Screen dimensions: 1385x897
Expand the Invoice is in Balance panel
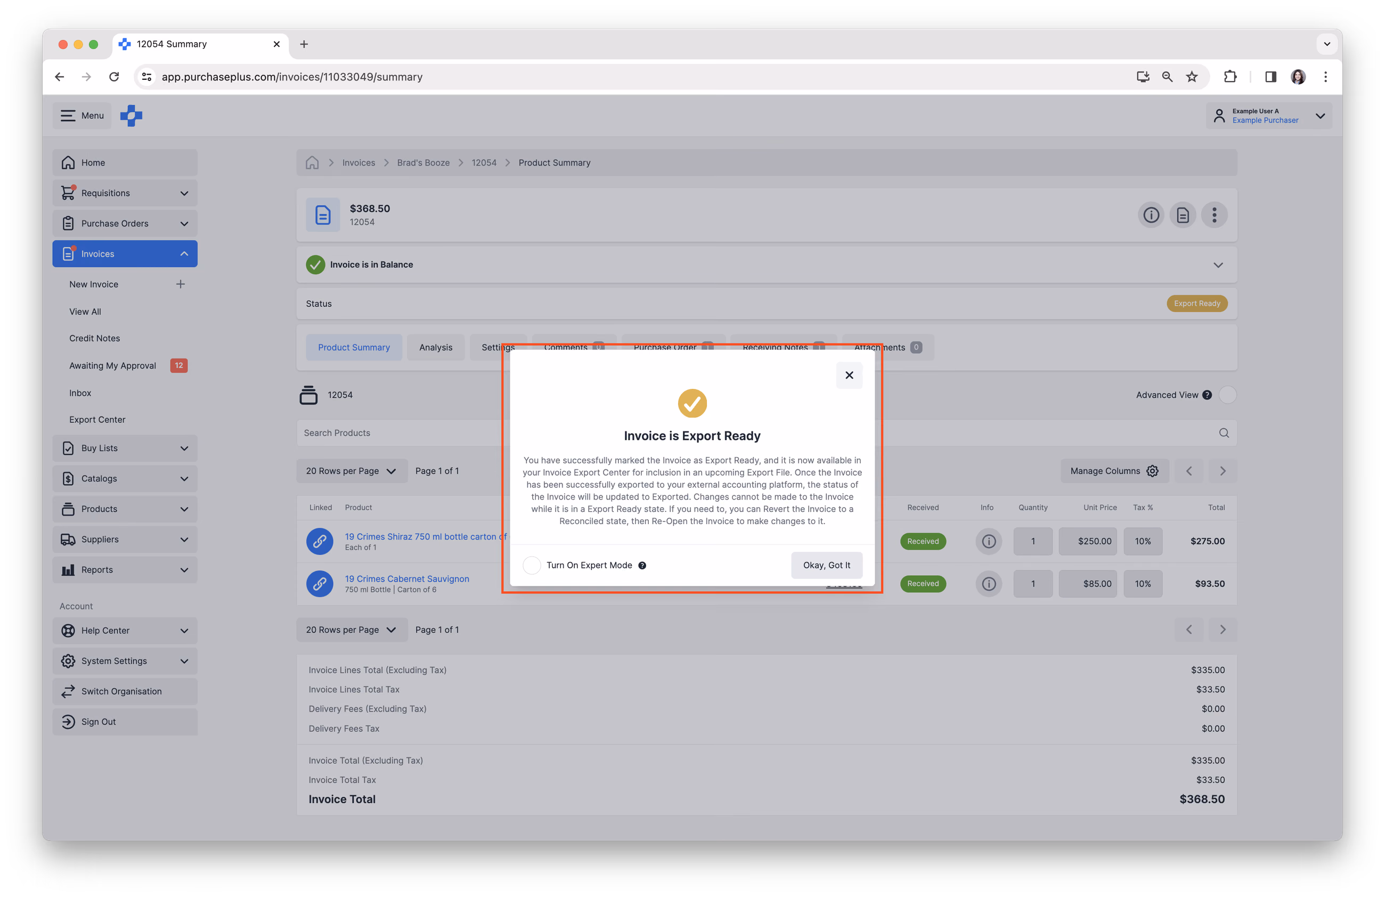[x=1218, y=265]
